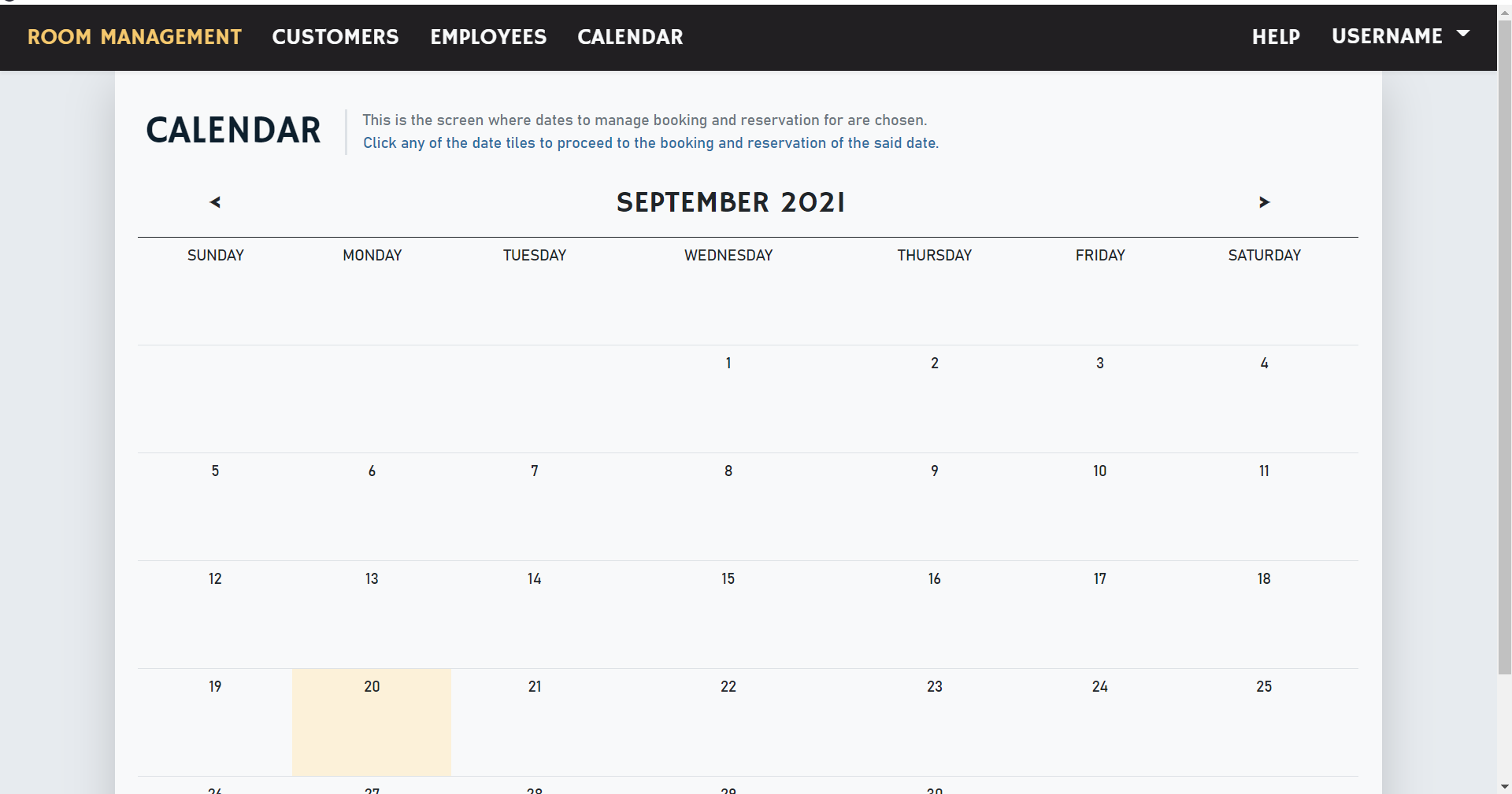Choose the date tile for 11

click(x=1265, y=507)
